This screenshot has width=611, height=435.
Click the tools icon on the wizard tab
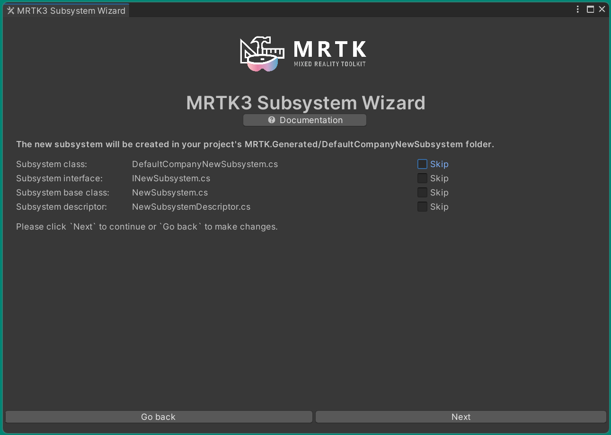pos(11,10)
